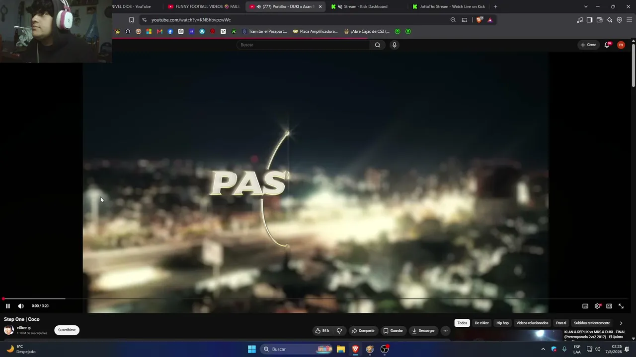Image resolution: width=636 pixels, height=357 pixels.
Task: Switch to the FUNNY FOOTBALL VIDEOS tab
Action: 204,6
